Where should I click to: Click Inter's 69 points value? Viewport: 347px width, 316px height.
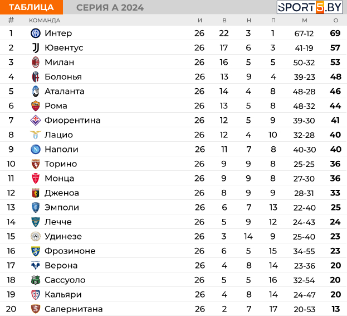335,33
